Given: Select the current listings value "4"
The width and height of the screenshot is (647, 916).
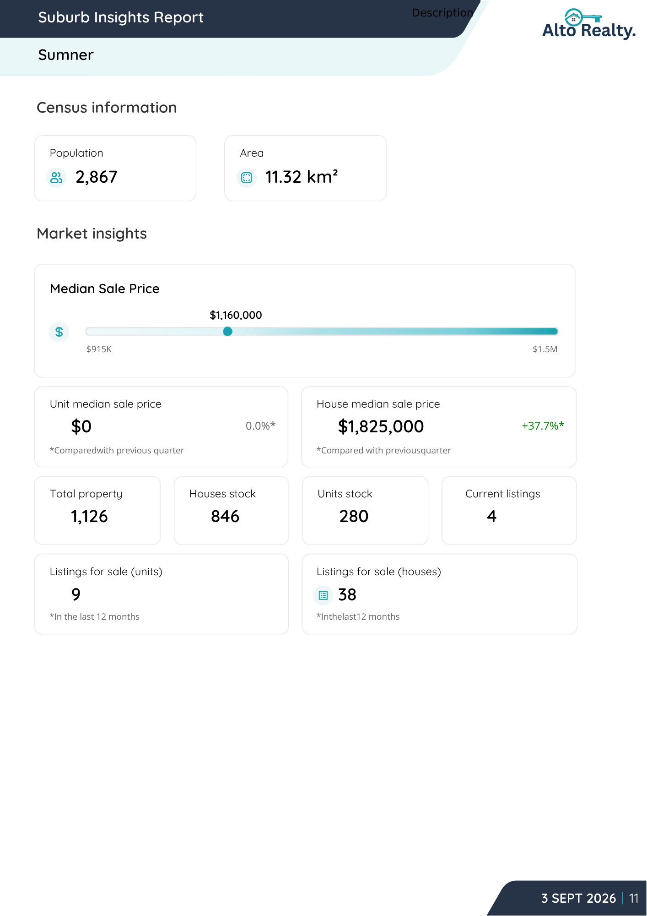Looking at the screenshot, I should [491, 517].
